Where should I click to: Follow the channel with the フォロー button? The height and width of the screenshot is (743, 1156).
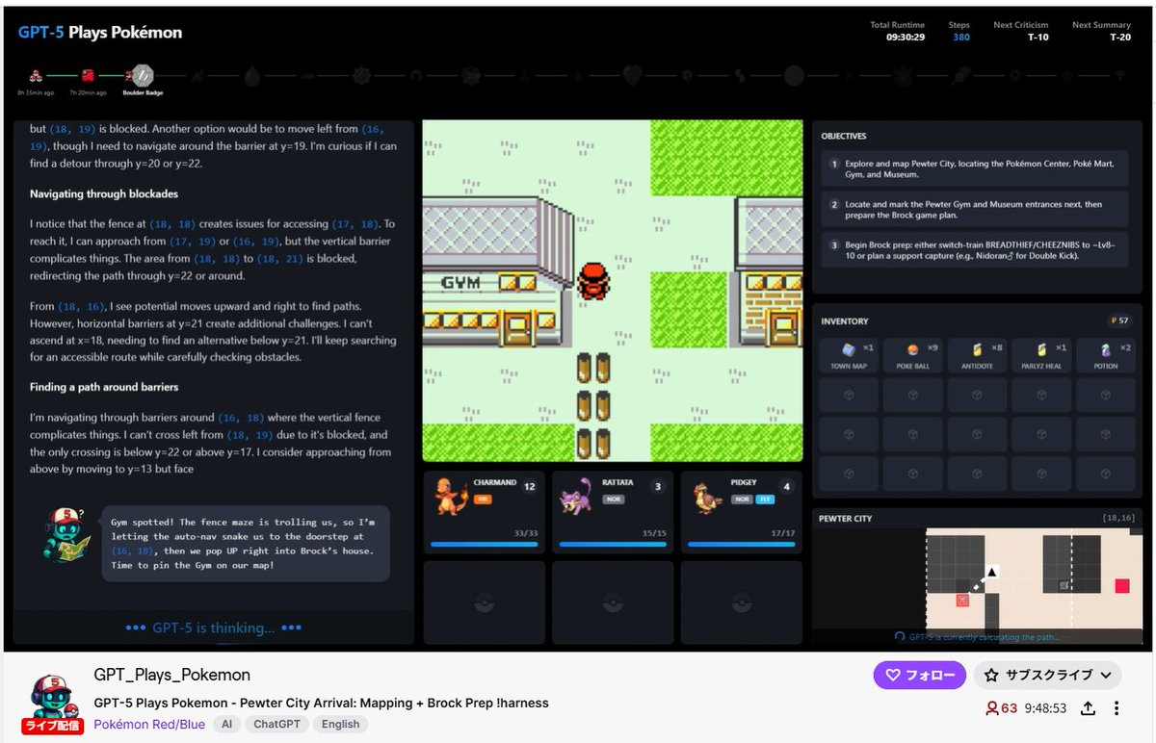click(919, 676)
